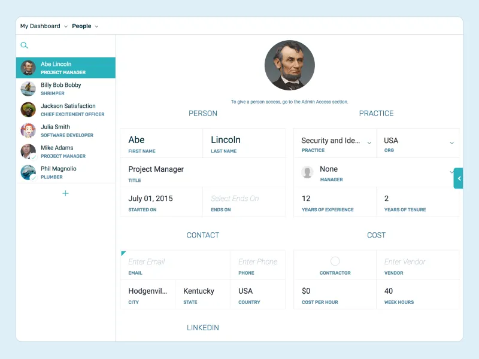Click the Enter Vendor field

(417, 265)
